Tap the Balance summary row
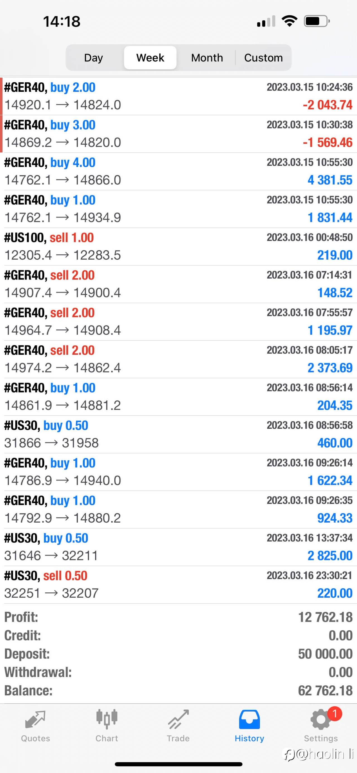Image resolution: width=357 pixels, height=773 pixels. coord(178,691)
